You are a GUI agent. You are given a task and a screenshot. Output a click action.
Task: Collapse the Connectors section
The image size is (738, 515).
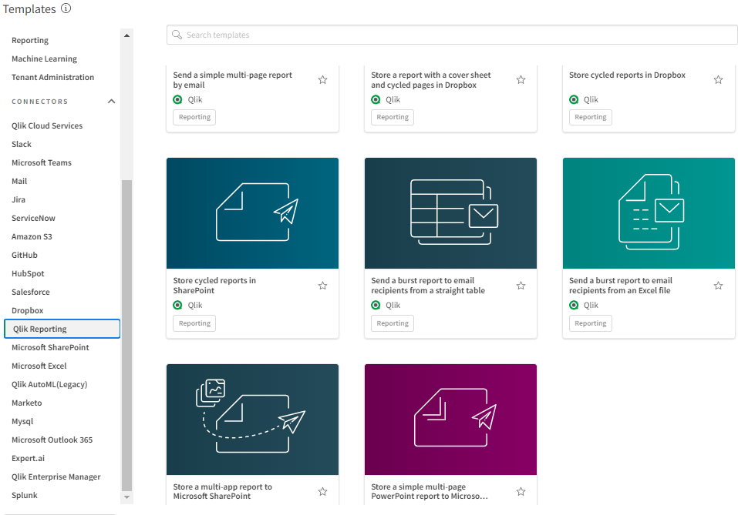(x=110, y=101)
